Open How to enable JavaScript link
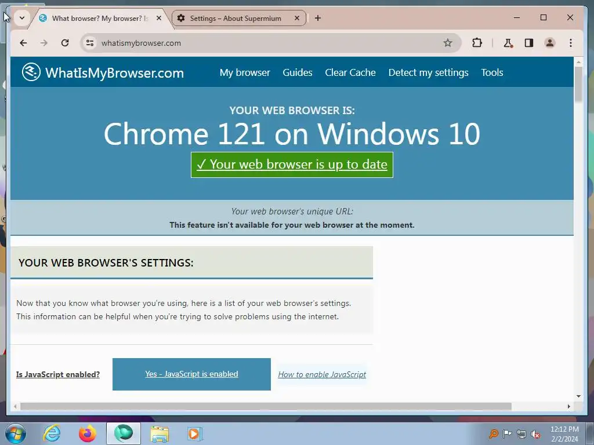 coord(322,374)
